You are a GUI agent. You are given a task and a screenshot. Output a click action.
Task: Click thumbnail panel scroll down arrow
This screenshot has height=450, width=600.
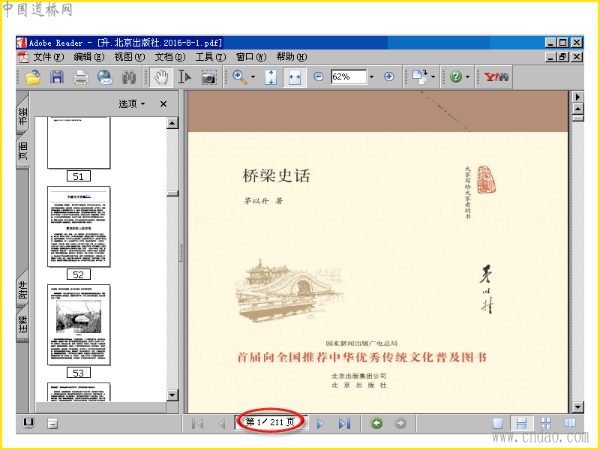point(172,395)
